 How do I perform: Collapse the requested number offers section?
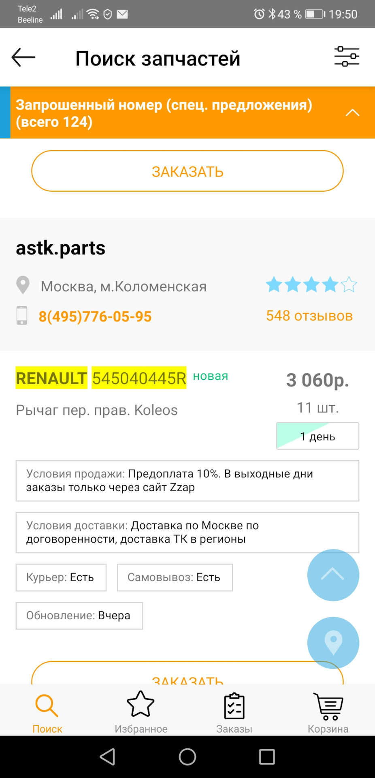point(352,113)
